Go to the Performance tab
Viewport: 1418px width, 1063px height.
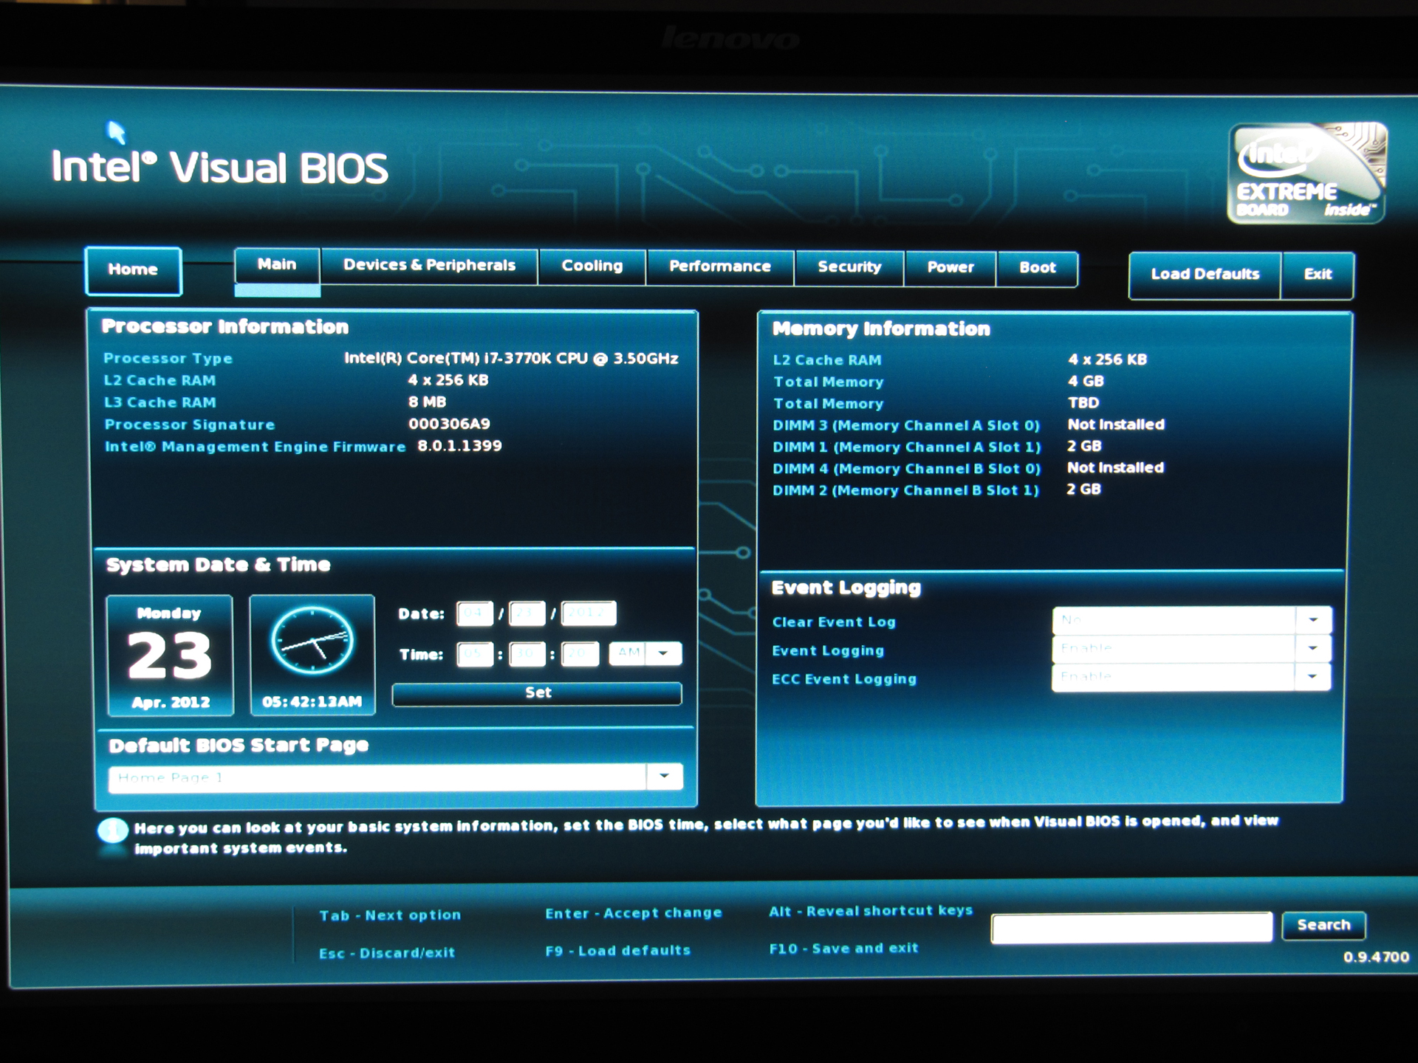click(720, 267)
